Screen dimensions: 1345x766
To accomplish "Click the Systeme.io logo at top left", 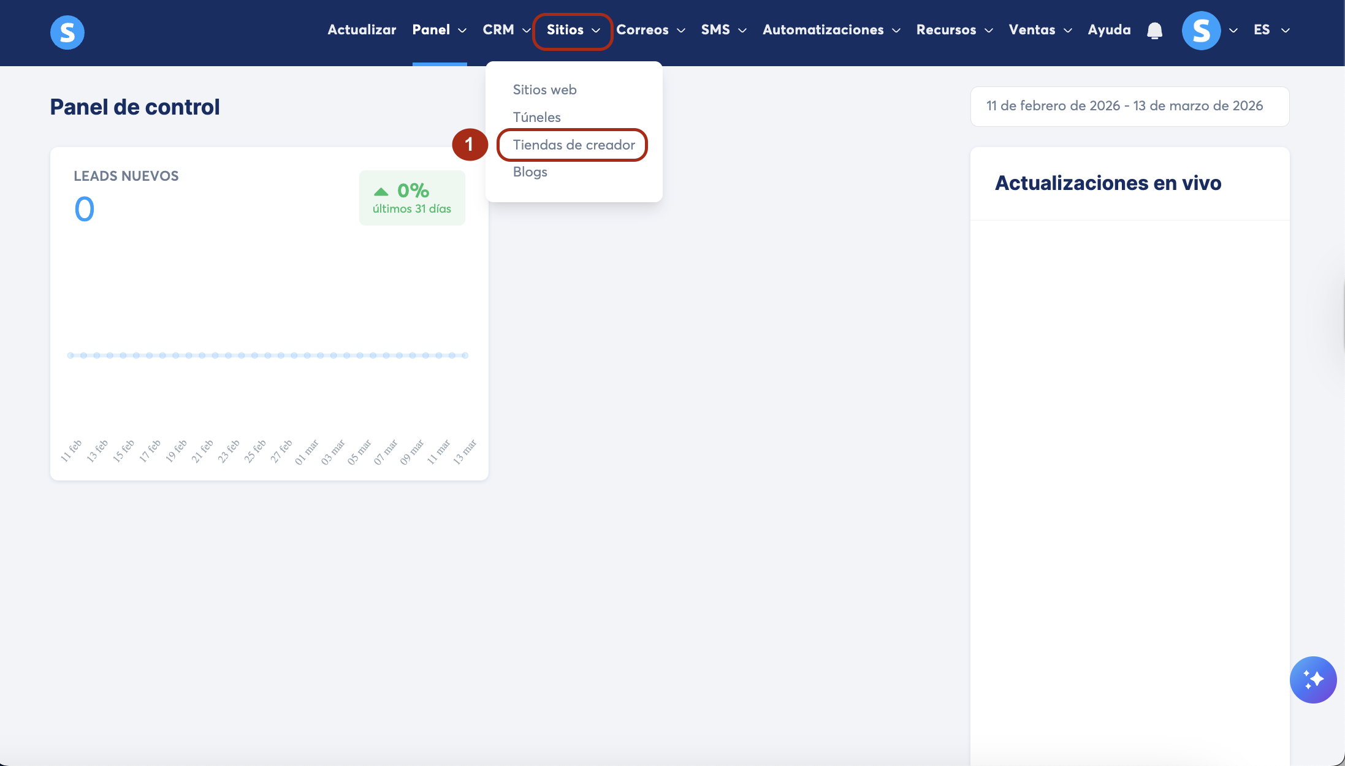I will pyautogui.click(x=67, y=32).
